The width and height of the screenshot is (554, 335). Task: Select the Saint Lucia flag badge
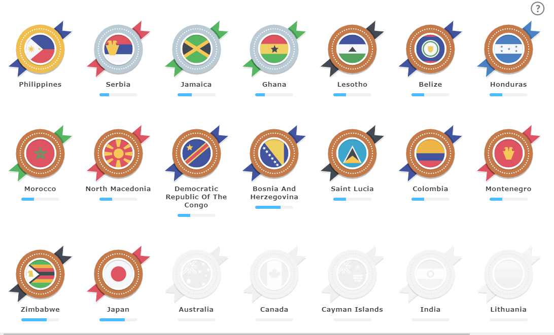click(352, 154)
